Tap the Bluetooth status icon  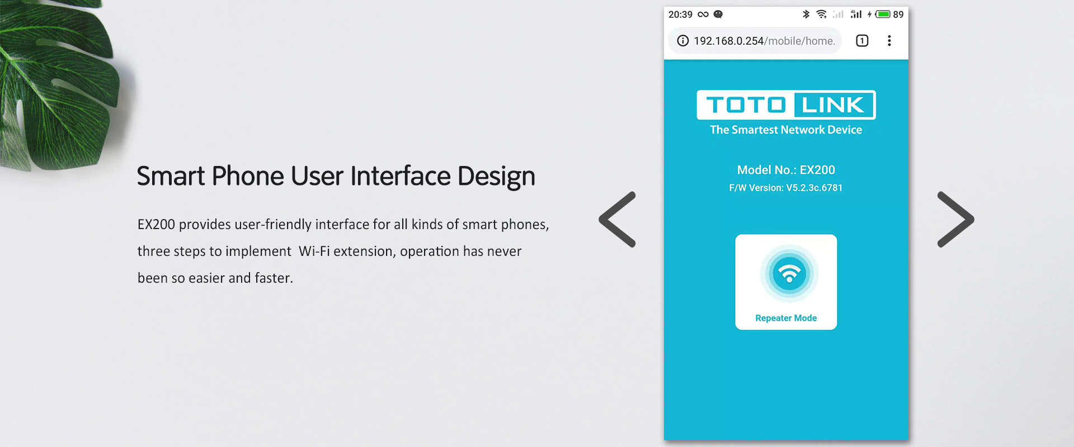coord(806,15)
